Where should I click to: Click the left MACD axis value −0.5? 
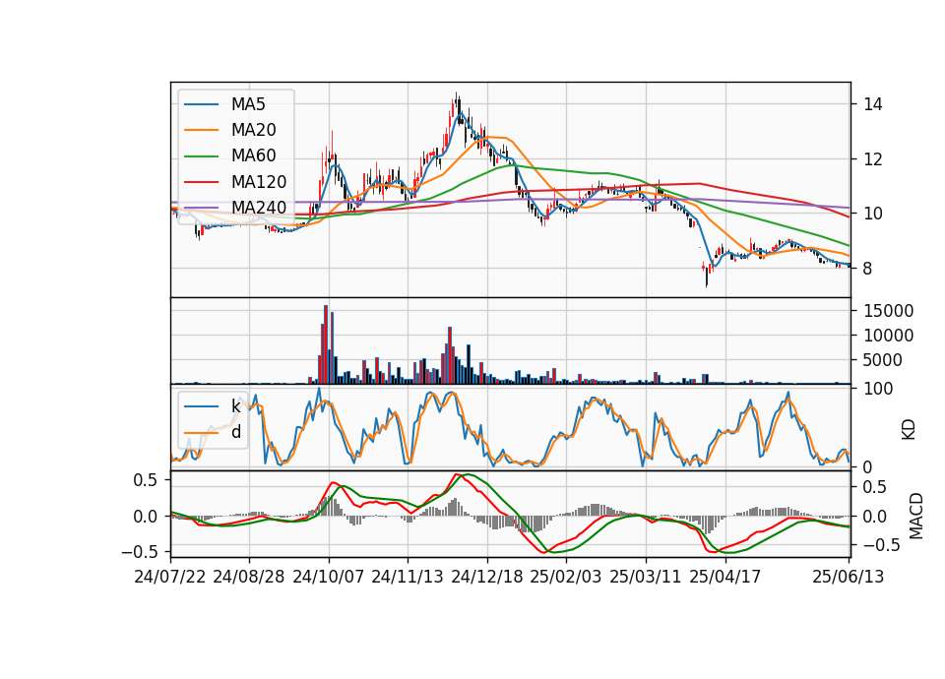click(139, 552)
